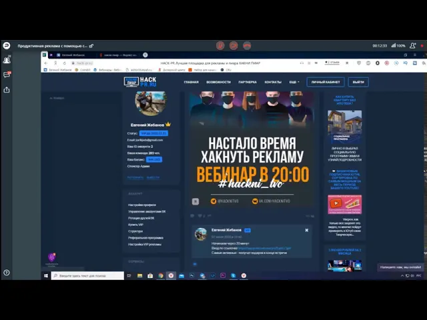Open Task View on the taskbar
Screen dimensions: 427x320
tap(129, 275)
